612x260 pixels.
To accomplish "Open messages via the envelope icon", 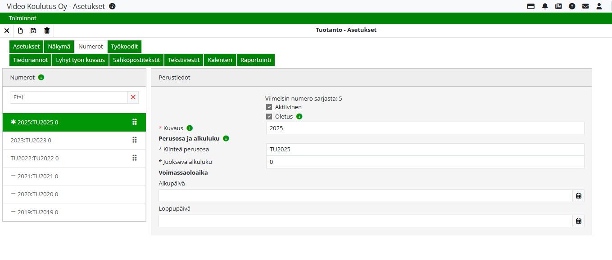I will (x=585, y=6).
